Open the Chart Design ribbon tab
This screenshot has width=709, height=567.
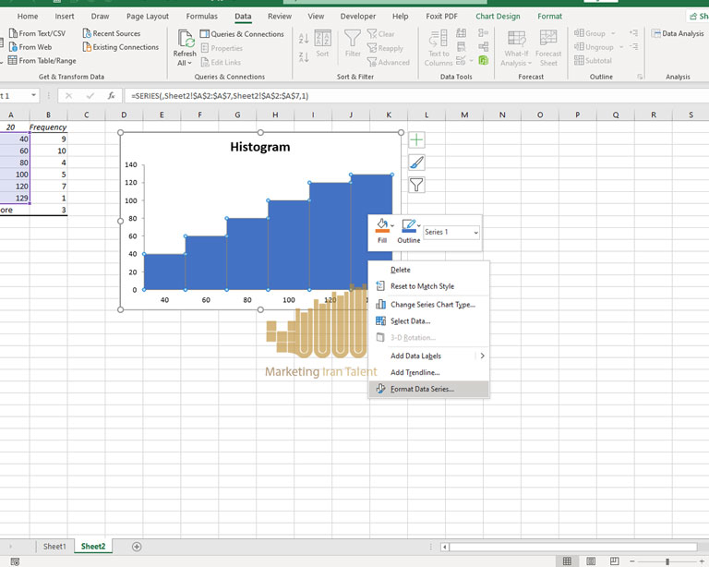click(498, 17)
